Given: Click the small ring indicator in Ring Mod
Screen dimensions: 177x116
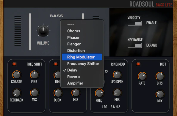Looking at the screenshot, I should tap(106, 71).
